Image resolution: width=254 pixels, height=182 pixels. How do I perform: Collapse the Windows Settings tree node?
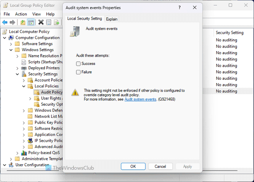[11, 50]
